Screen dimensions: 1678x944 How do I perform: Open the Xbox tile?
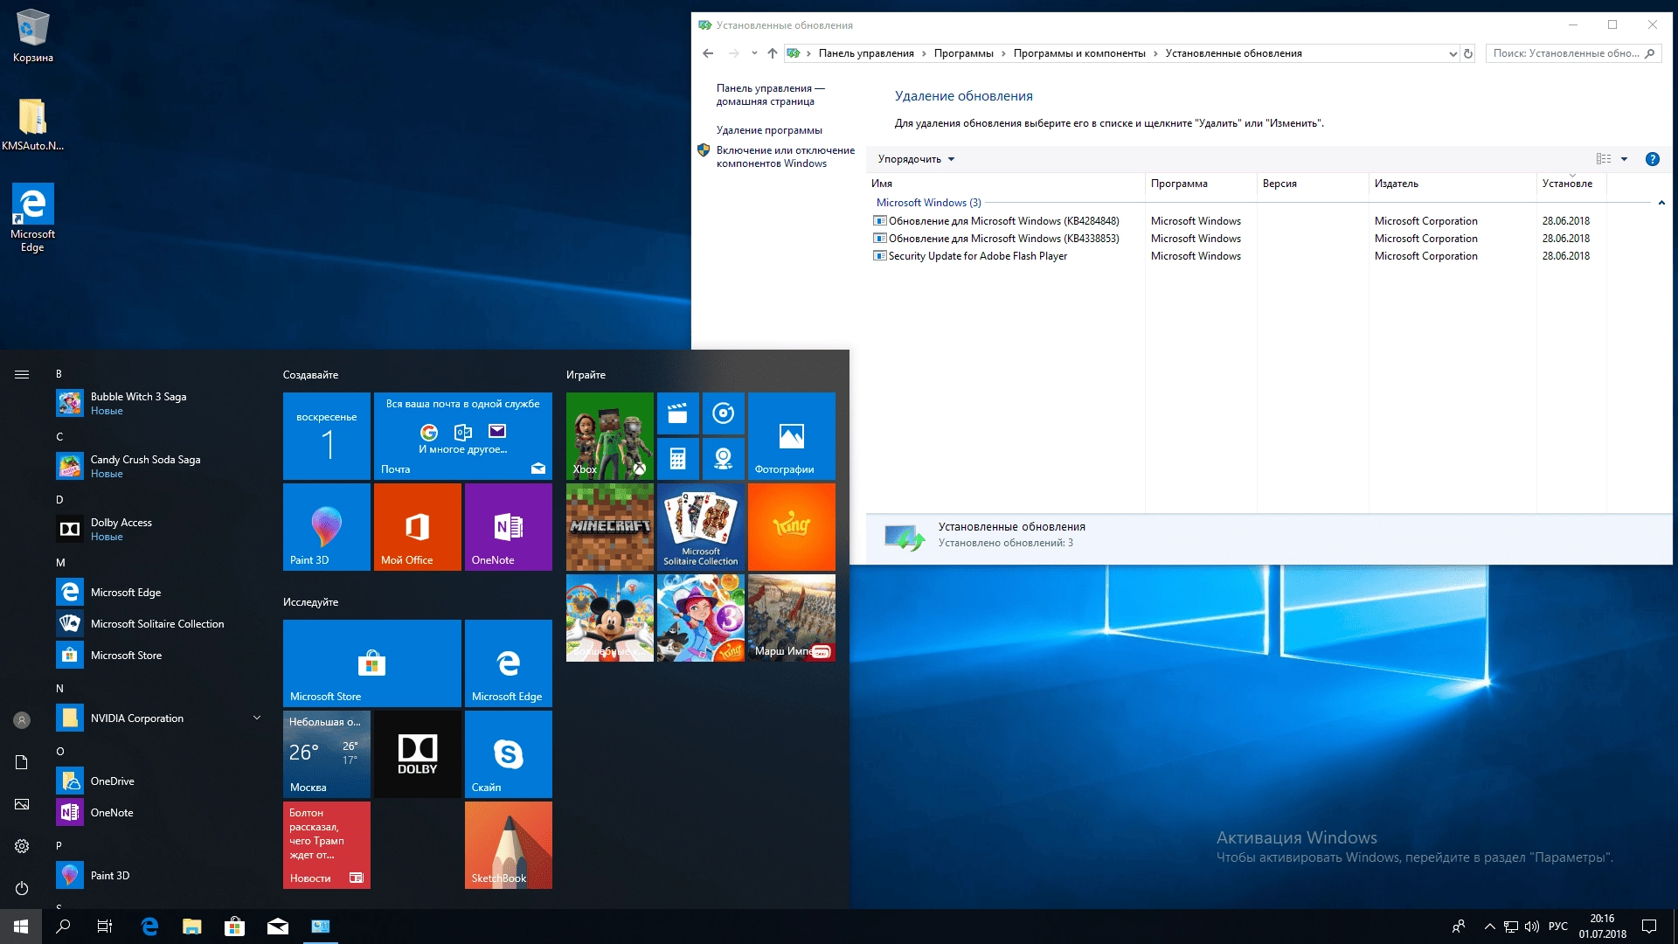point(610,436)
